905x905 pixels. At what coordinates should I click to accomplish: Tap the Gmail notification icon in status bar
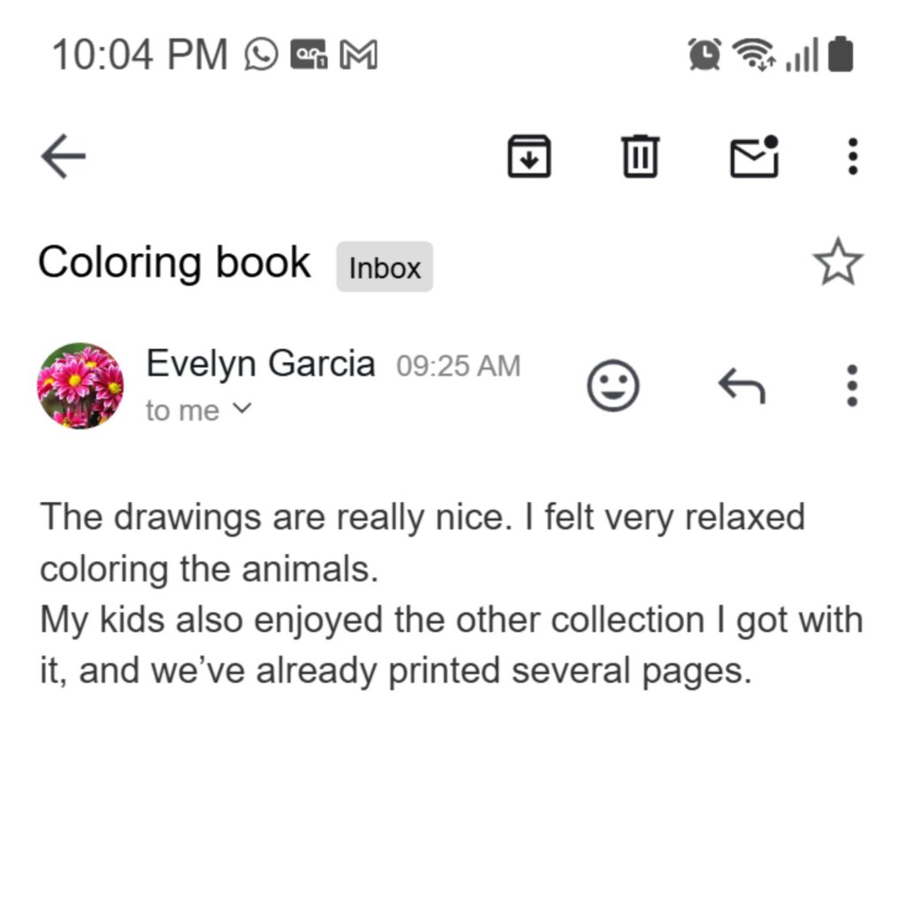coord(360,55)
